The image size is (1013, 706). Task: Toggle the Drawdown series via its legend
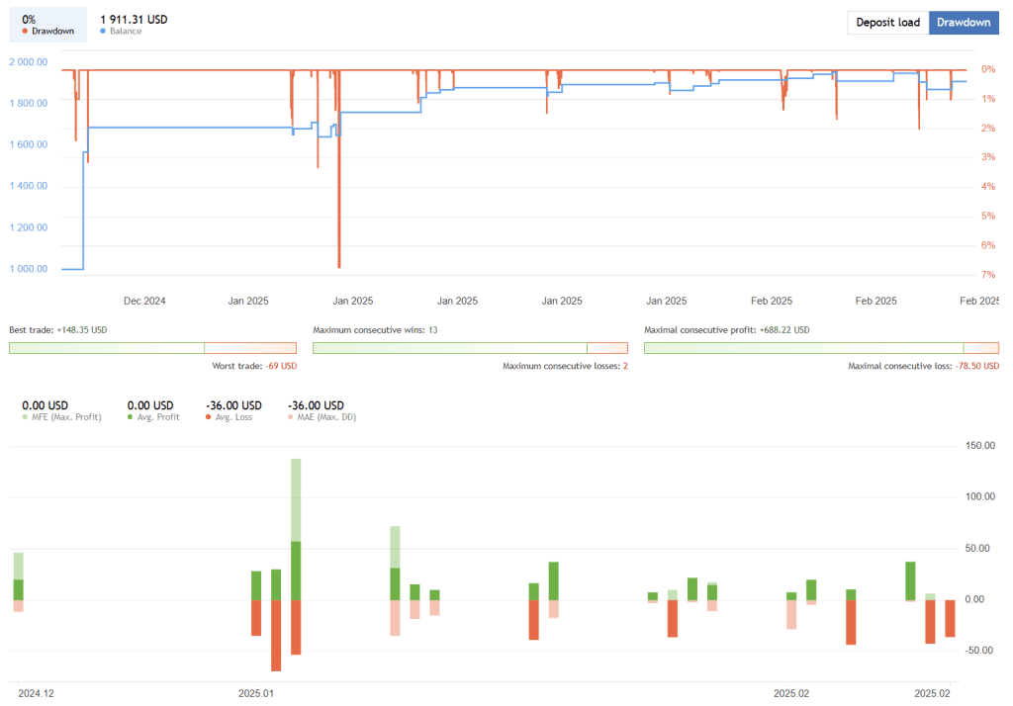click(x=45, y=32)
